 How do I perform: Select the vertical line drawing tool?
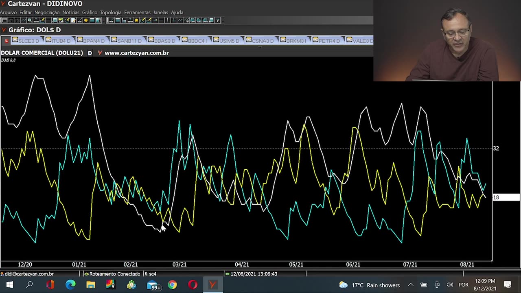167,20
